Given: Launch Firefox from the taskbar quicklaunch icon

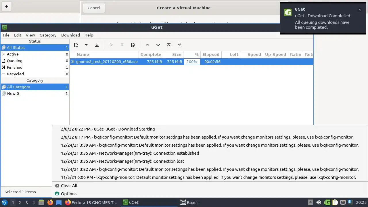Looking at the screenshot, I should click(x=50, y=202).
